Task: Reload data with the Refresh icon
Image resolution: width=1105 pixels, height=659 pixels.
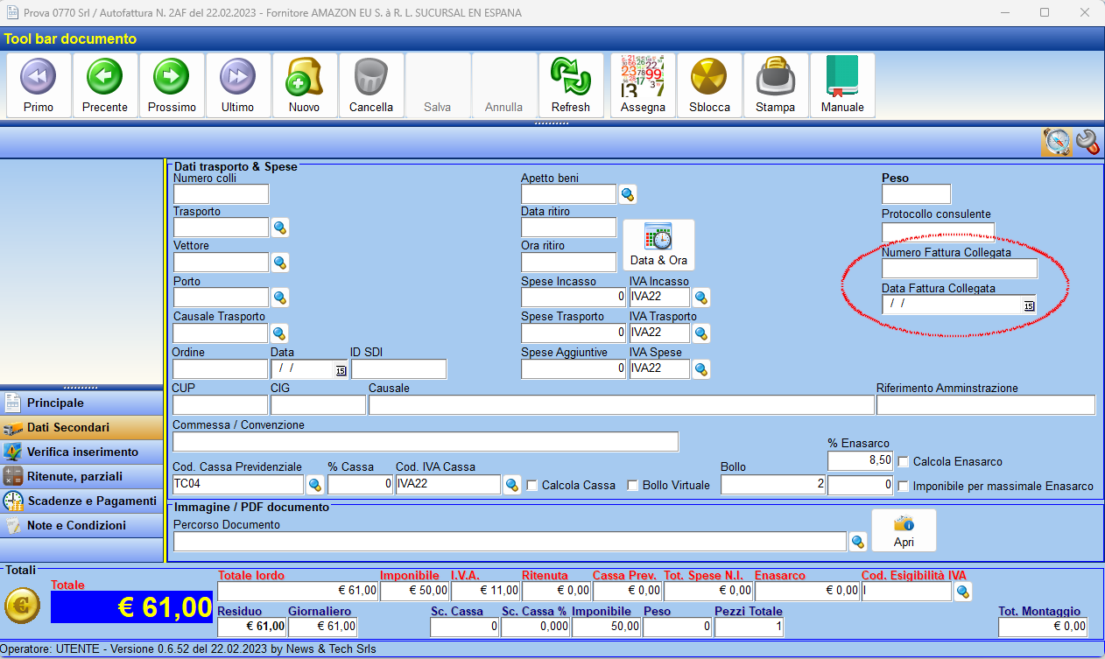Action: (x=571, y=85)
